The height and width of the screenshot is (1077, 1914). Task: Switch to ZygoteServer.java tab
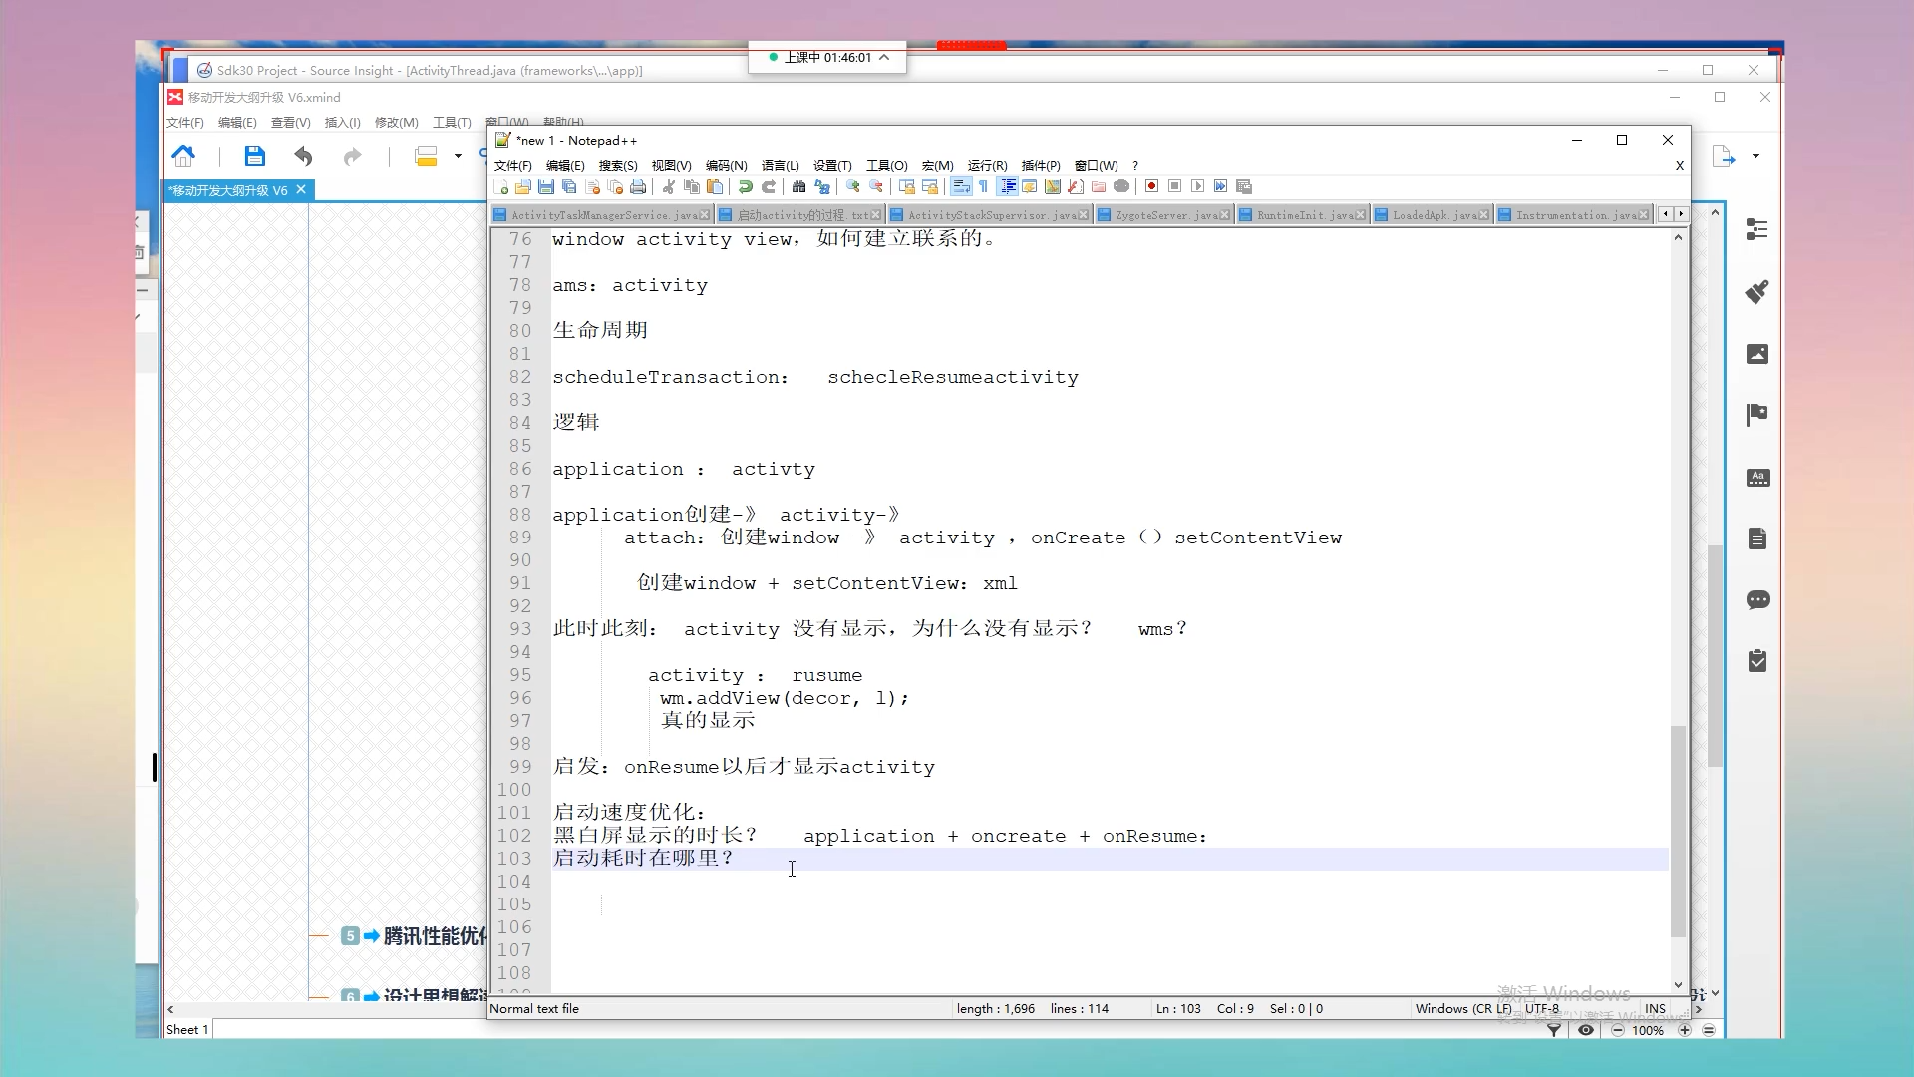[x=1165, y=215]
